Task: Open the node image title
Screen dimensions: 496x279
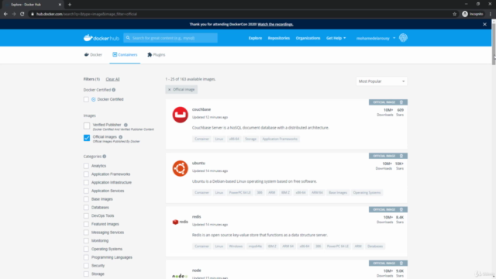Action: point(196,270)
